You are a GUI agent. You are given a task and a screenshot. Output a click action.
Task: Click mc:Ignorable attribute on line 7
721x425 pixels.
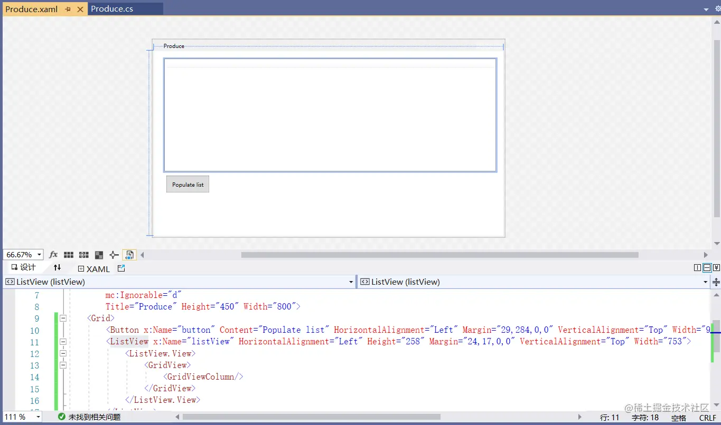[143, 295]
